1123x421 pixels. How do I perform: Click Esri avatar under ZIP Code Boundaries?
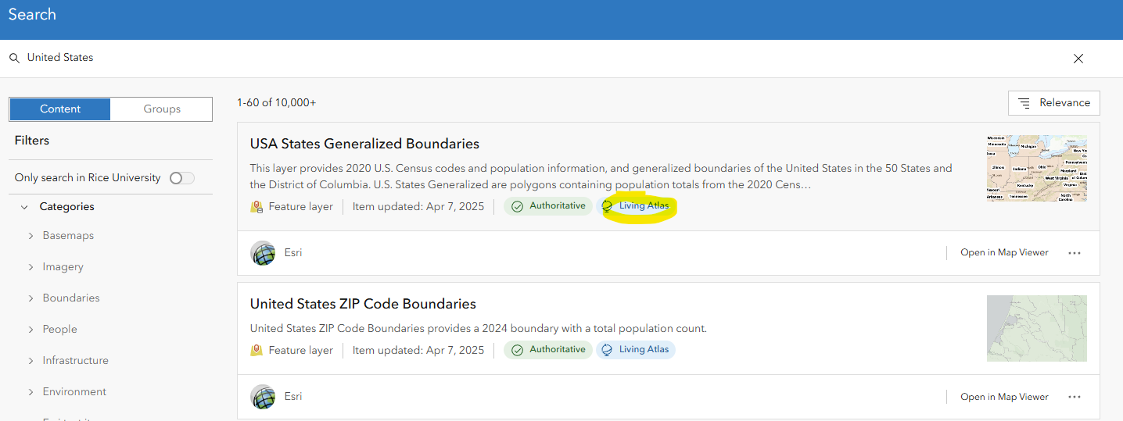tap(263, 397)
